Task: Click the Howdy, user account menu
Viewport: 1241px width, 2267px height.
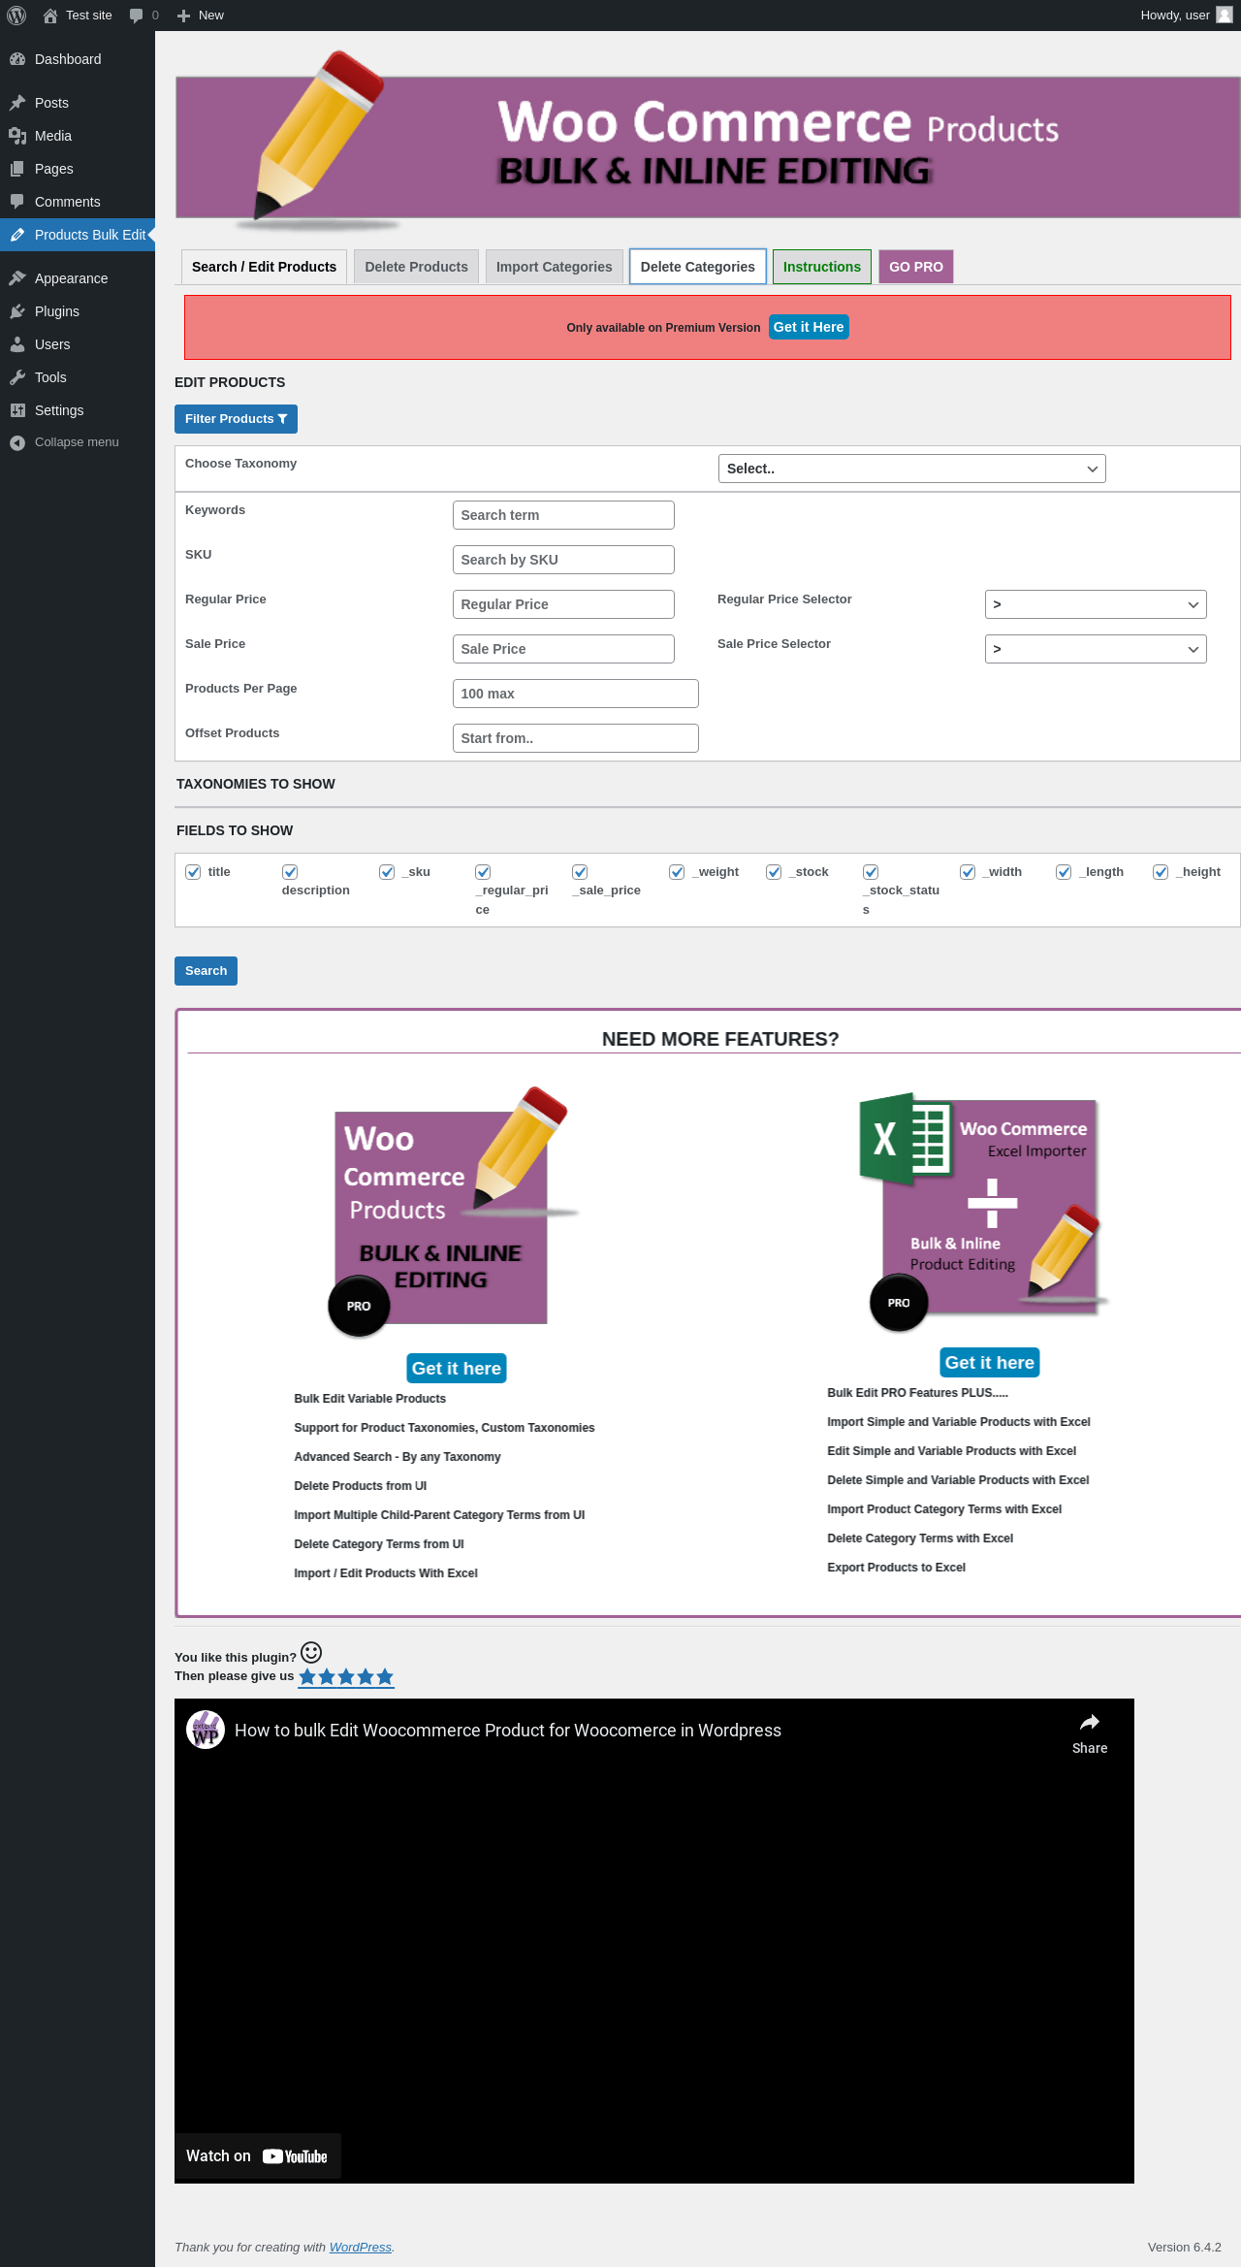Action: pyautogui.click(x=1187, y=16)
